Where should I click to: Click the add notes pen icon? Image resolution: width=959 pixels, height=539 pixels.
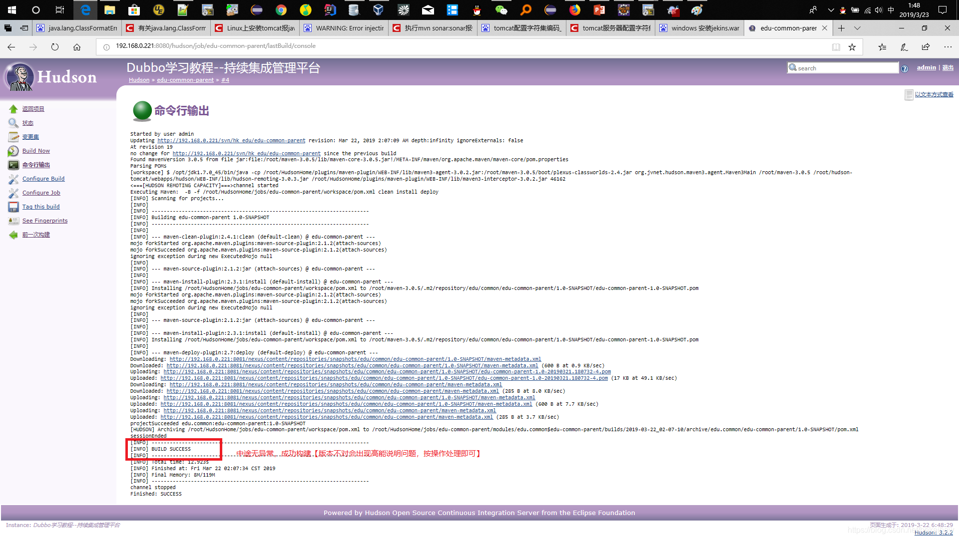click(904, 46)
